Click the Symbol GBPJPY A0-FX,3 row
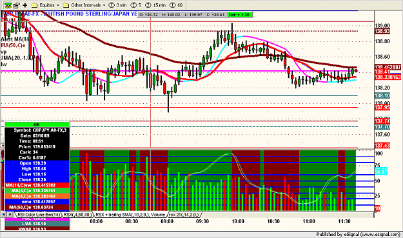Screen dimensions: 403x238 [37, 130]
